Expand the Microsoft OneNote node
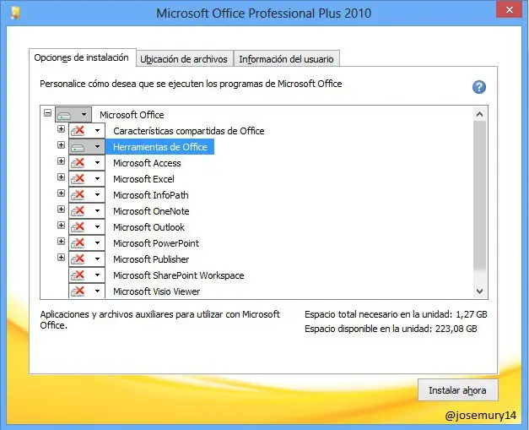The image size is (529, 430). tap(61, 210)
